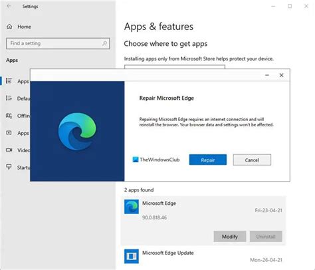
Task: Click the Repair Microsoft Edge dialog title
Action: [167, 98]
